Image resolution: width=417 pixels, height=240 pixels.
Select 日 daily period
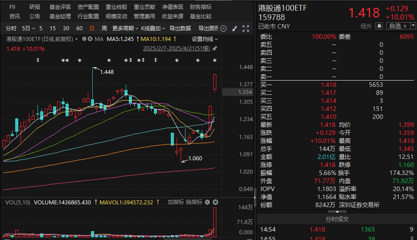tap(92, 28)
